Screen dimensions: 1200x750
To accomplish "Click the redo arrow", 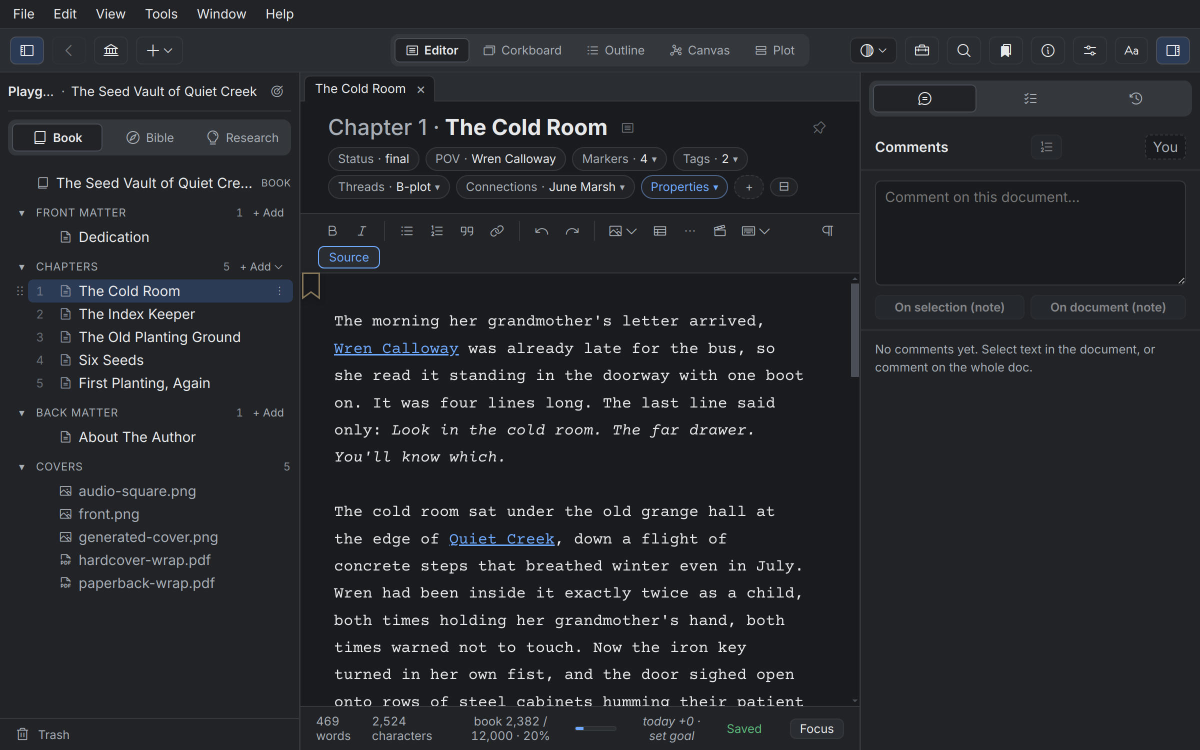I will pos(572,231).
